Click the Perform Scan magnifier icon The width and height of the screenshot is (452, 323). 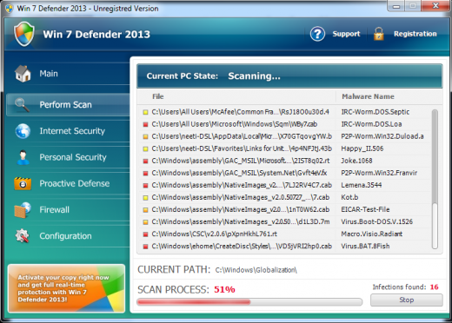pos(22,105)
